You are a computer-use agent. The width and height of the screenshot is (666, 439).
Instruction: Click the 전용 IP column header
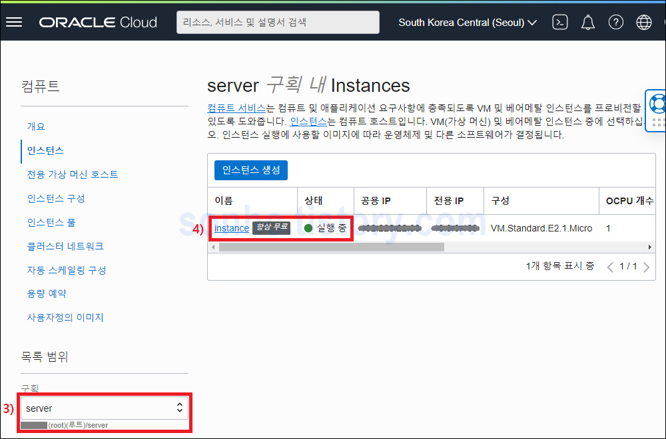[448, 201]
